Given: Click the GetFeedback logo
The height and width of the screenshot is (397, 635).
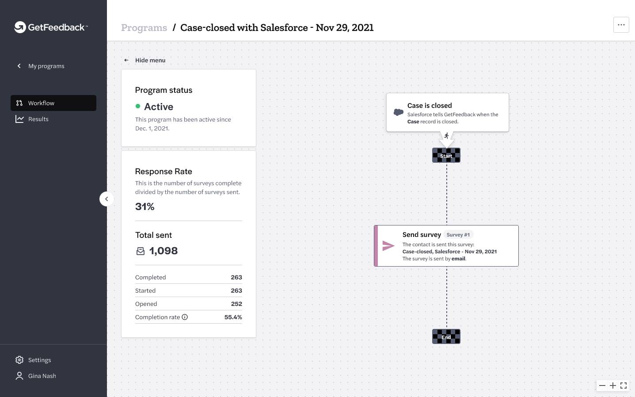Looking at the screenshot, I should (51, 27).
